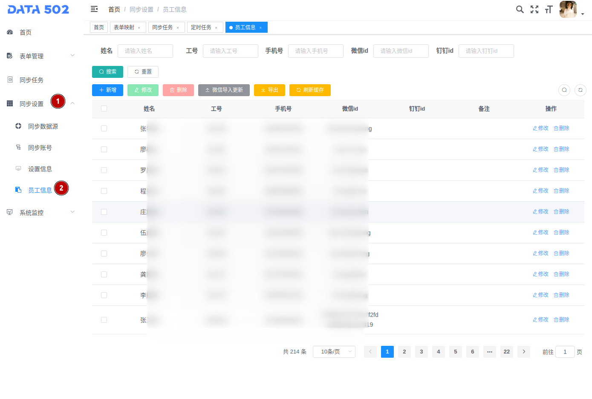Select the first row checkbox (张)
This screenshot has width=592, height=399.
coord(104,128)
